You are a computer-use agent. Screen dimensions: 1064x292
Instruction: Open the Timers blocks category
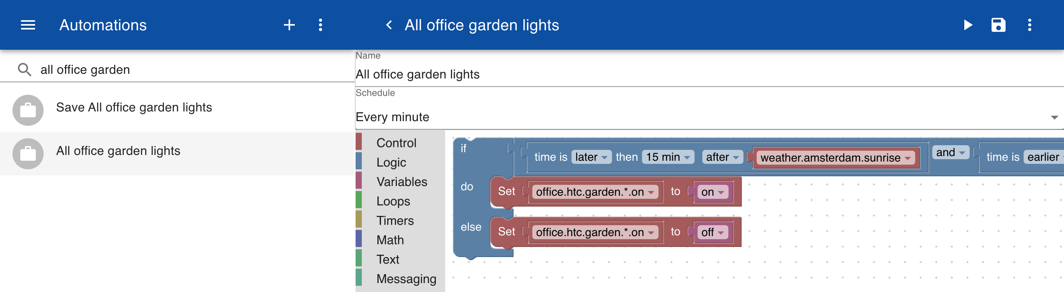395,221
